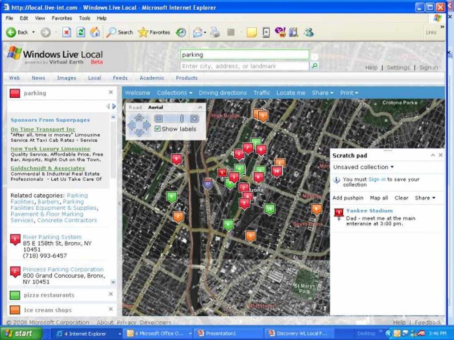Select the Images tab

tap(67, 78)
